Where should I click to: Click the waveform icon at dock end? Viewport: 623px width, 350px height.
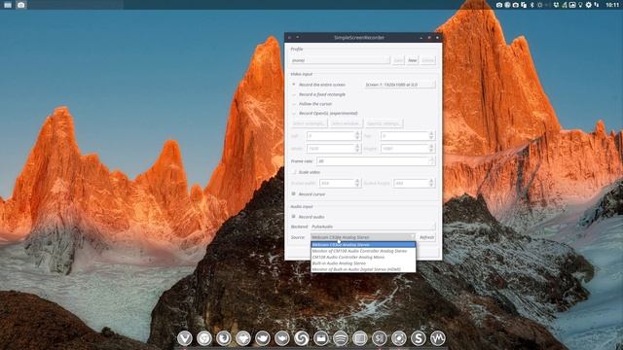click(438, 338)
